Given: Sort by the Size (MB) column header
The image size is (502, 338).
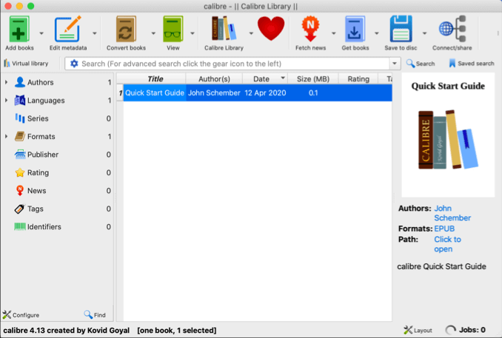Looking at the screenshot, I should click(x=314, y=78).
